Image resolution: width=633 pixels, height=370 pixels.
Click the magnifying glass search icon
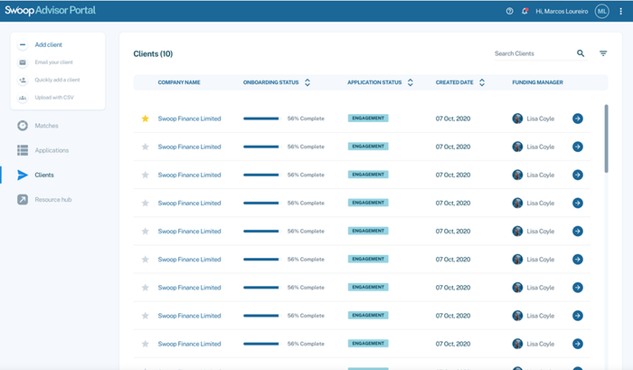coord(581,53)
